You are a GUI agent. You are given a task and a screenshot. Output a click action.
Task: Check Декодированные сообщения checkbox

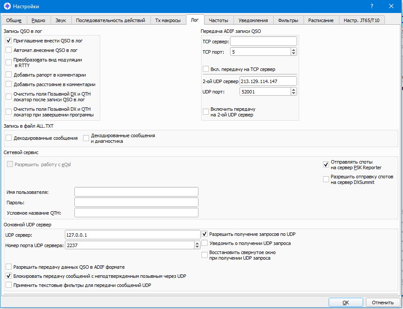pyautogui.click(x=9, y=138)
